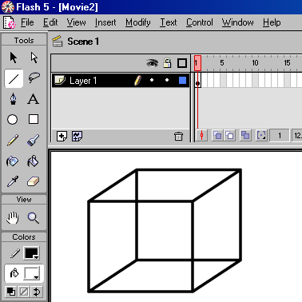The image size is (302, 302).
Task: Select the Oval tool
Action: coord(13,120)
